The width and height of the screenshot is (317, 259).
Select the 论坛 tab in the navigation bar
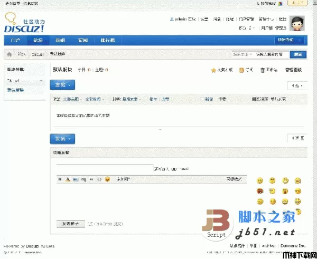[38, 40]
